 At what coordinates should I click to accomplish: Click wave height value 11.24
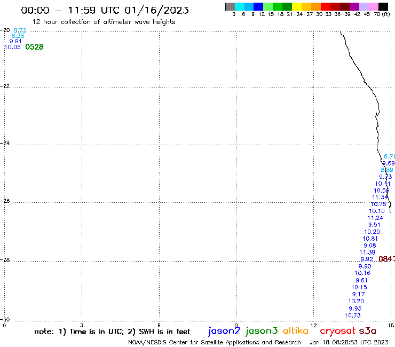tap(375, 218)
